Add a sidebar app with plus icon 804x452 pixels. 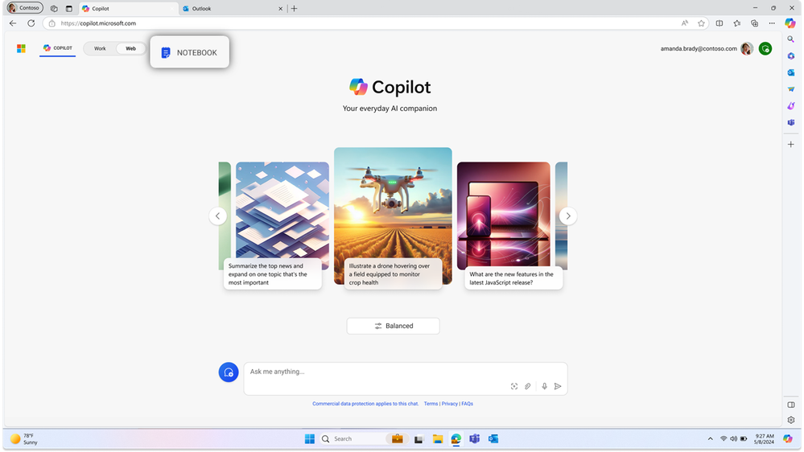tap(790, 145)
